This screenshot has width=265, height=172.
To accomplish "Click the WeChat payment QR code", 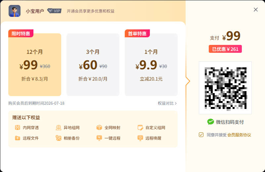I will 225,88.
